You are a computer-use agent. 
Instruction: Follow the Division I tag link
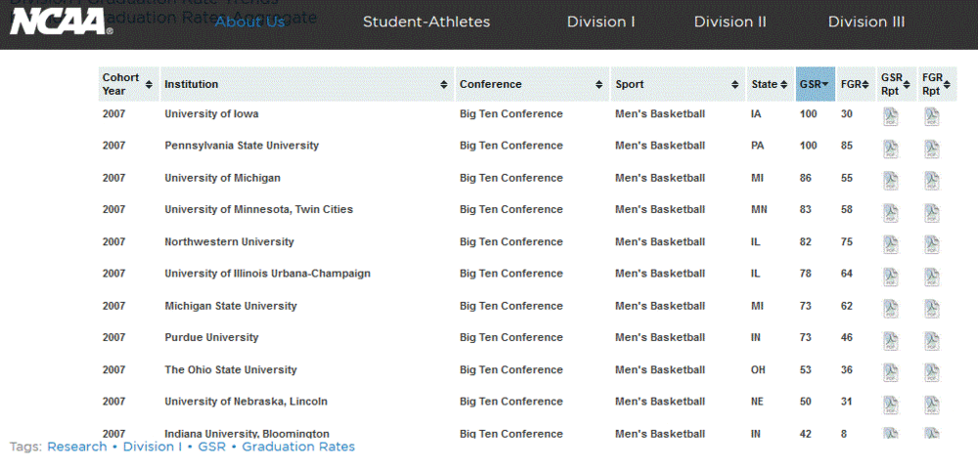pos(153,447)
